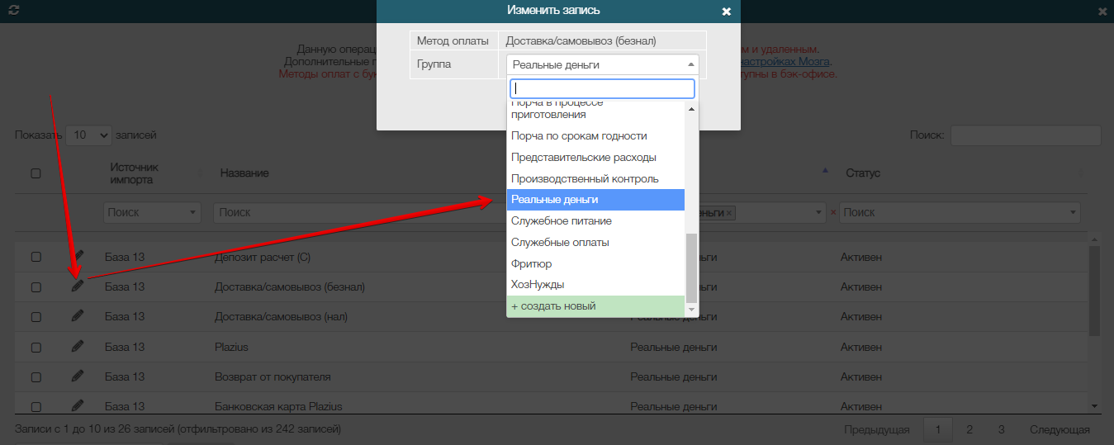This screenshot has width=1114, height=445.
Task: Edit the Банковская карта Plazius row with the pencil
Action: coord(78,405)
